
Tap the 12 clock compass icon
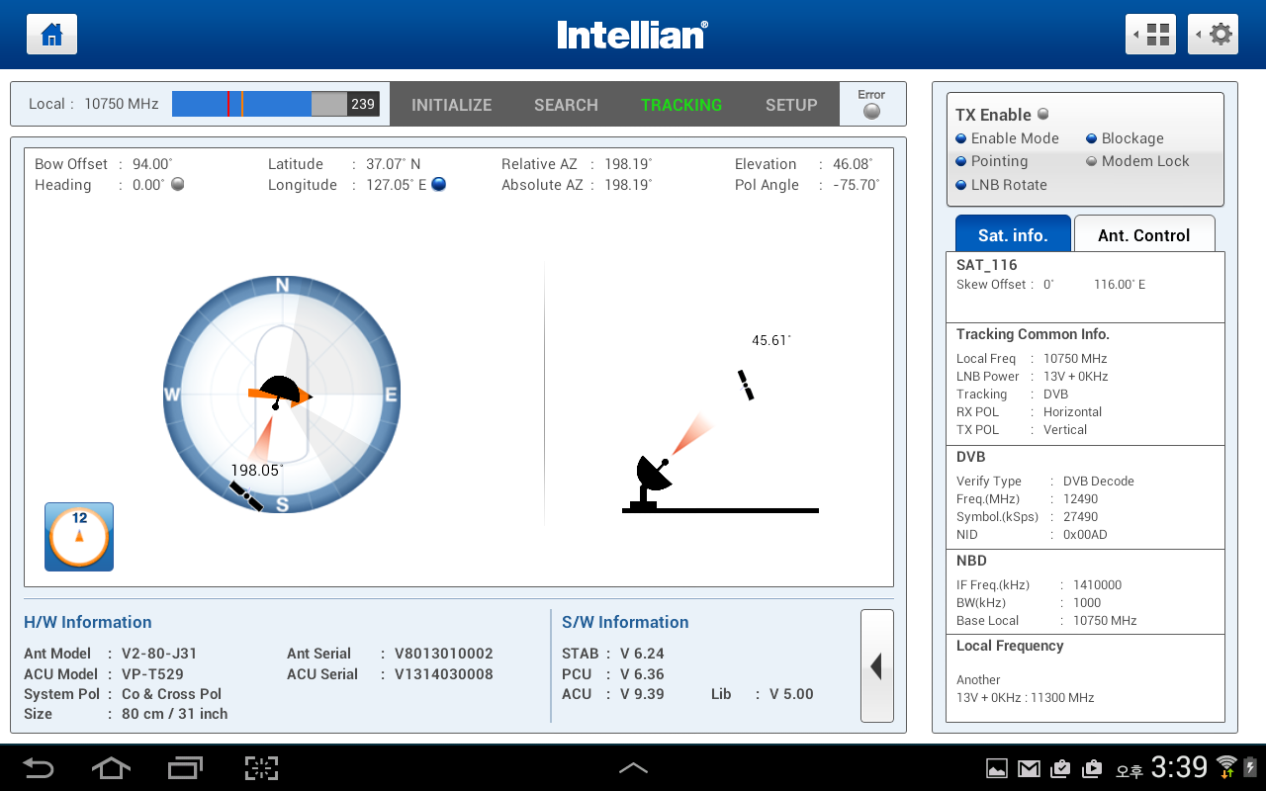[x=79, y=537]
